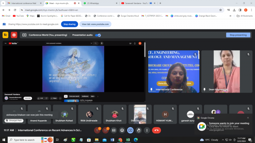
Task: Click the red recording indicator icon
Action: pos(14,35)
